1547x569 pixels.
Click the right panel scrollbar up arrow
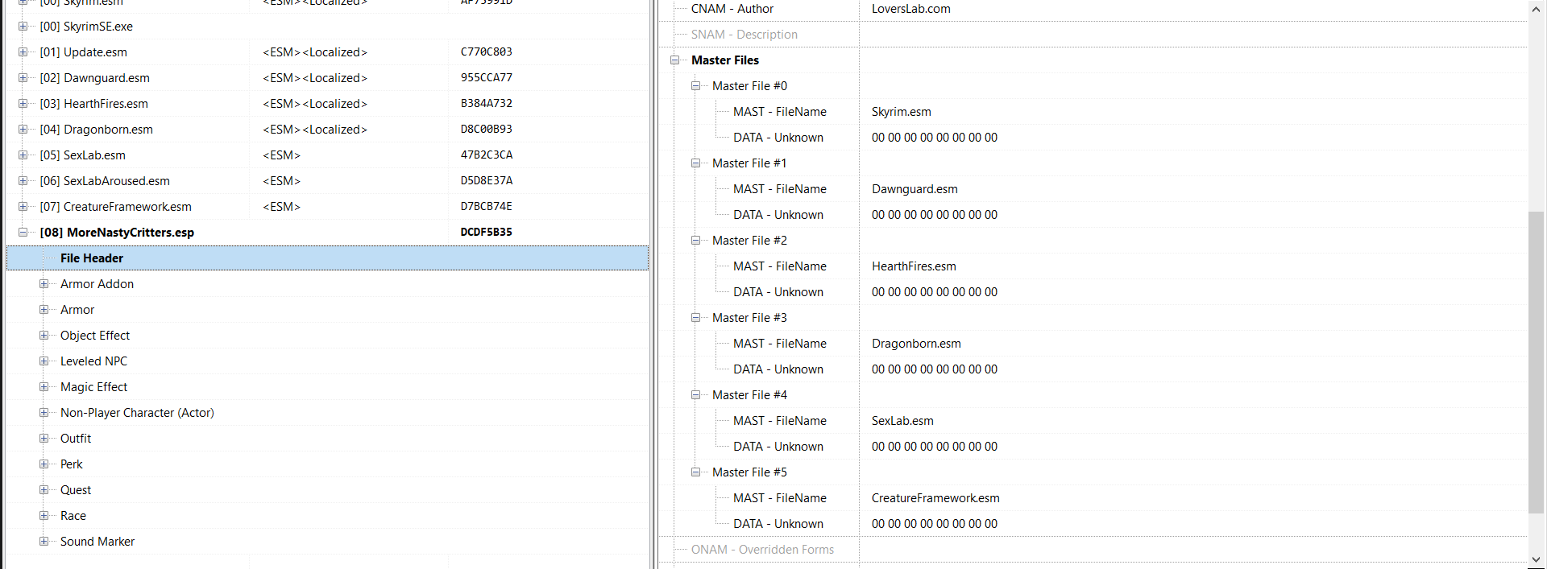tap(1537, 10)
